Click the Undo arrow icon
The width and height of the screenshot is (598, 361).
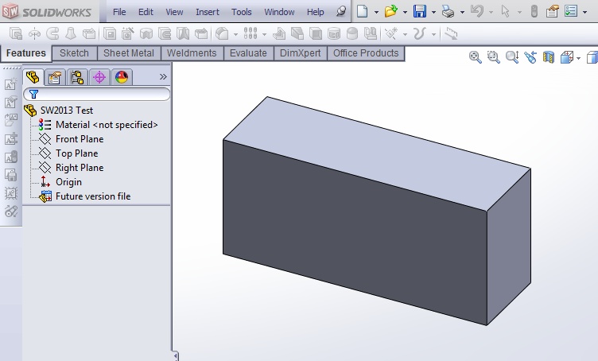(x=476, y=11)
